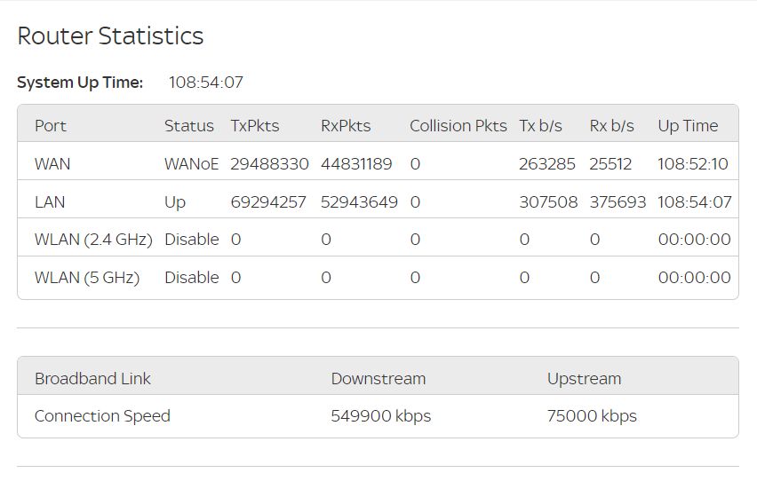The width and height of the screenshot is (757, 481).
Task: Select the WAN port row label
Action: pos(52,164)
